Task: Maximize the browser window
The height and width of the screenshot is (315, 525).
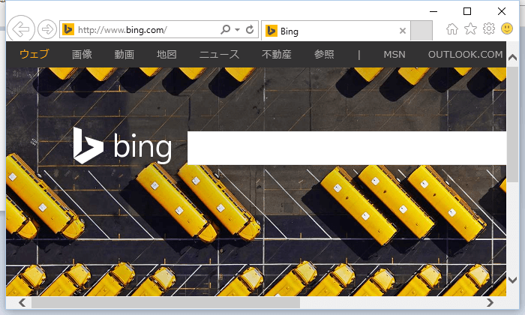Action: click(467, 11)
